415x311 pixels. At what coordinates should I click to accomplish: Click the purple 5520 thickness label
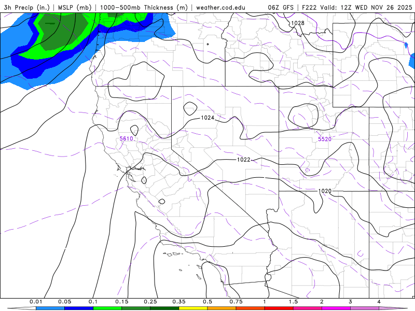[x=325, y=139]
